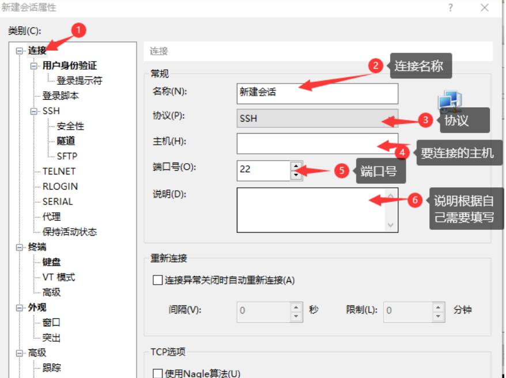Click the network computers icon
Image resolution: width=506 pixels, height=378 pixels.
tap(450, 101)
